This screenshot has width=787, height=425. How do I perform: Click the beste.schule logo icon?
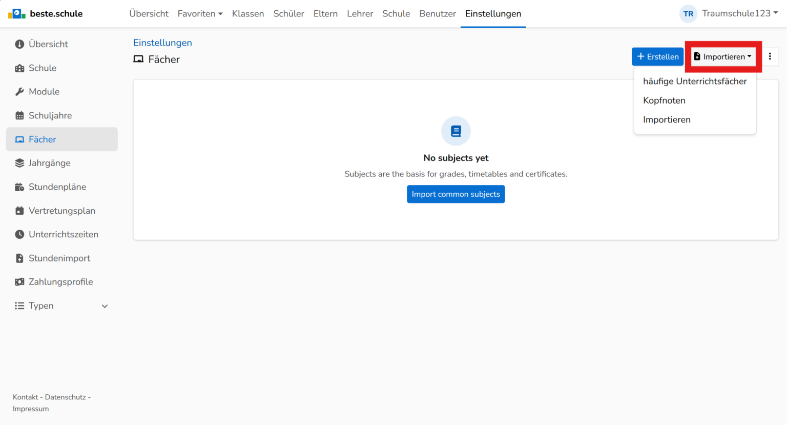[x=17, y=13]
